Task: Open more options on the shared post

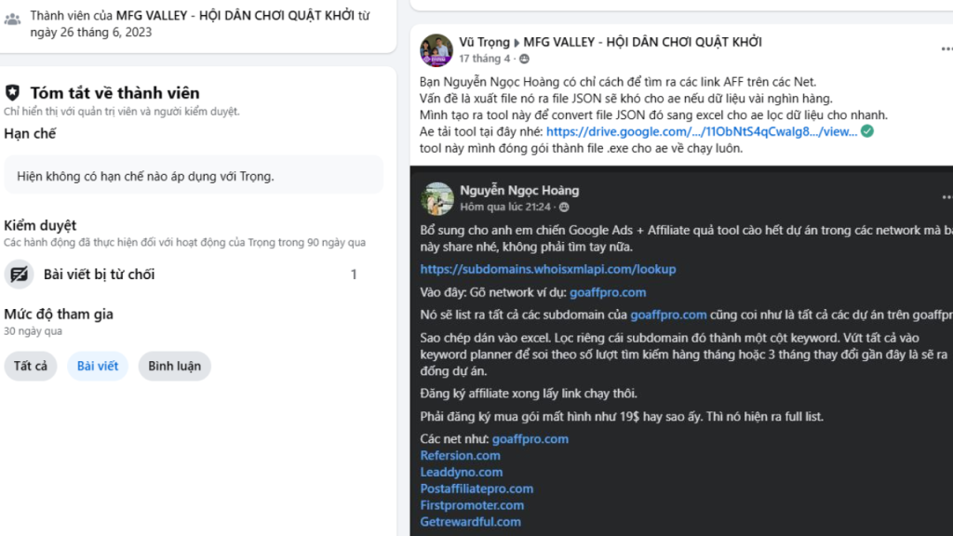Action: 946,197
